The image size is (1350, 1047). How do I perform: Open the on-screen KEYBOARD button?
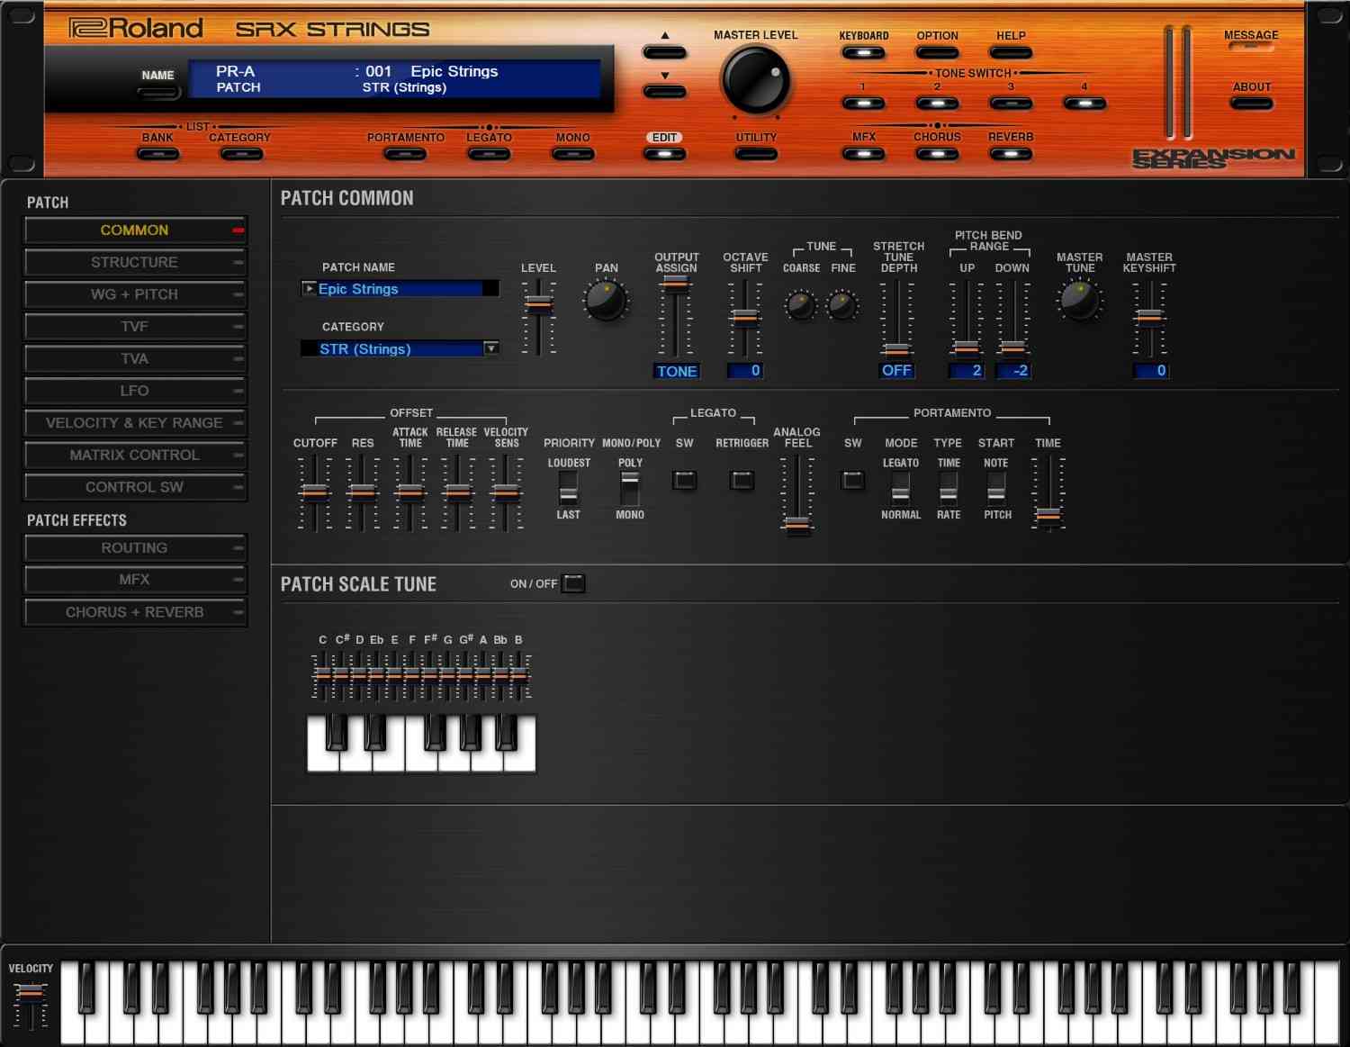point(862,52)
